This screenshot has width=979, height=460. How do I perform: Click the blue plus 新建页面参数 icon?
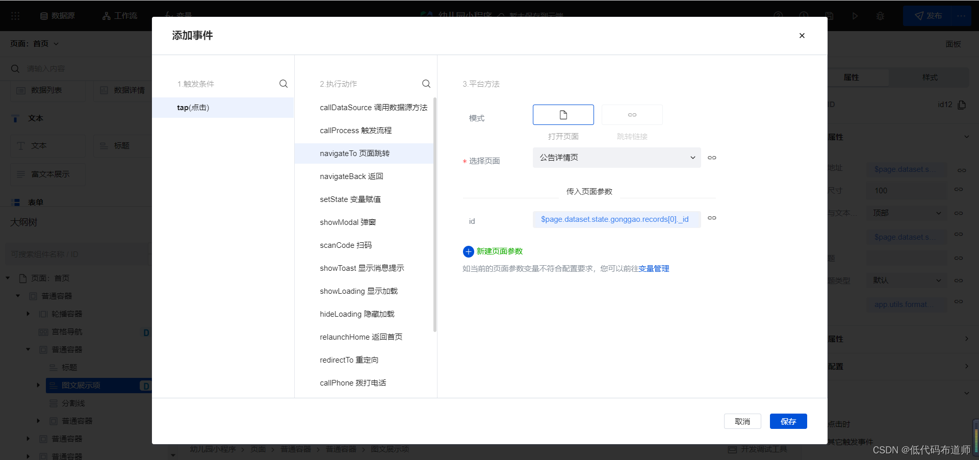point(468,251)
